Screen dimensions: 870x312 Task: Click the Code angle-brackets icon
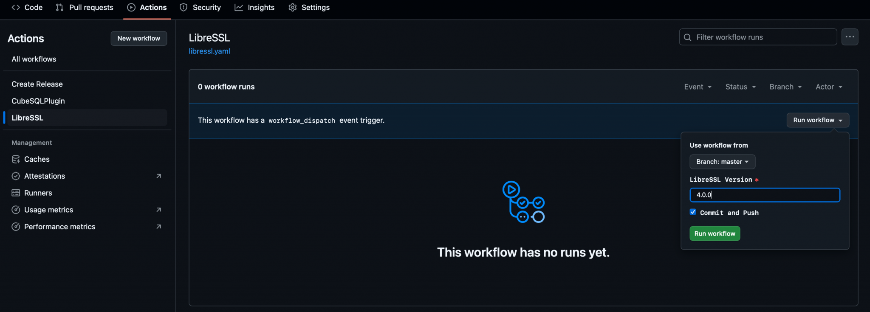[16, 8]
